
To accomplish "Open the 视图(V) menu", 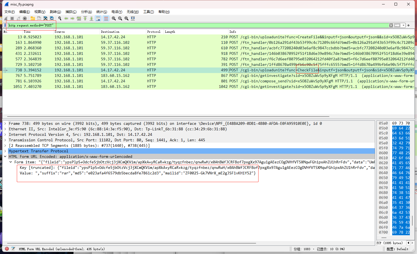I will 40,12.
